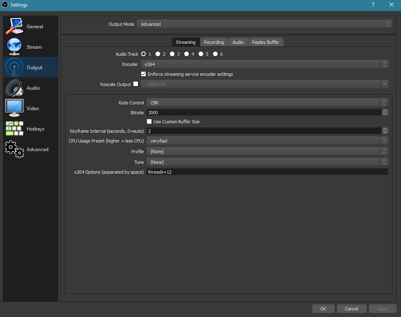Adjust the Bitrate stepper arrows
Image resolution: width=401 pixels, height=317 pixels.
[385, 112]
